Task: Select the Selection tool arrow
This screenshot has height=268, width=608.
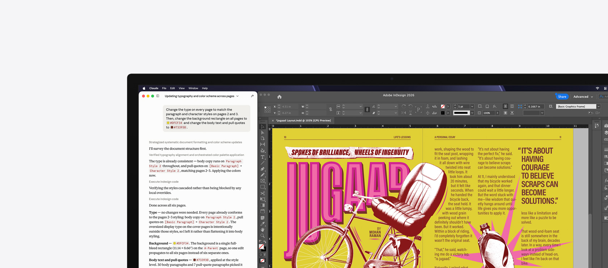Action: (262, 126)
